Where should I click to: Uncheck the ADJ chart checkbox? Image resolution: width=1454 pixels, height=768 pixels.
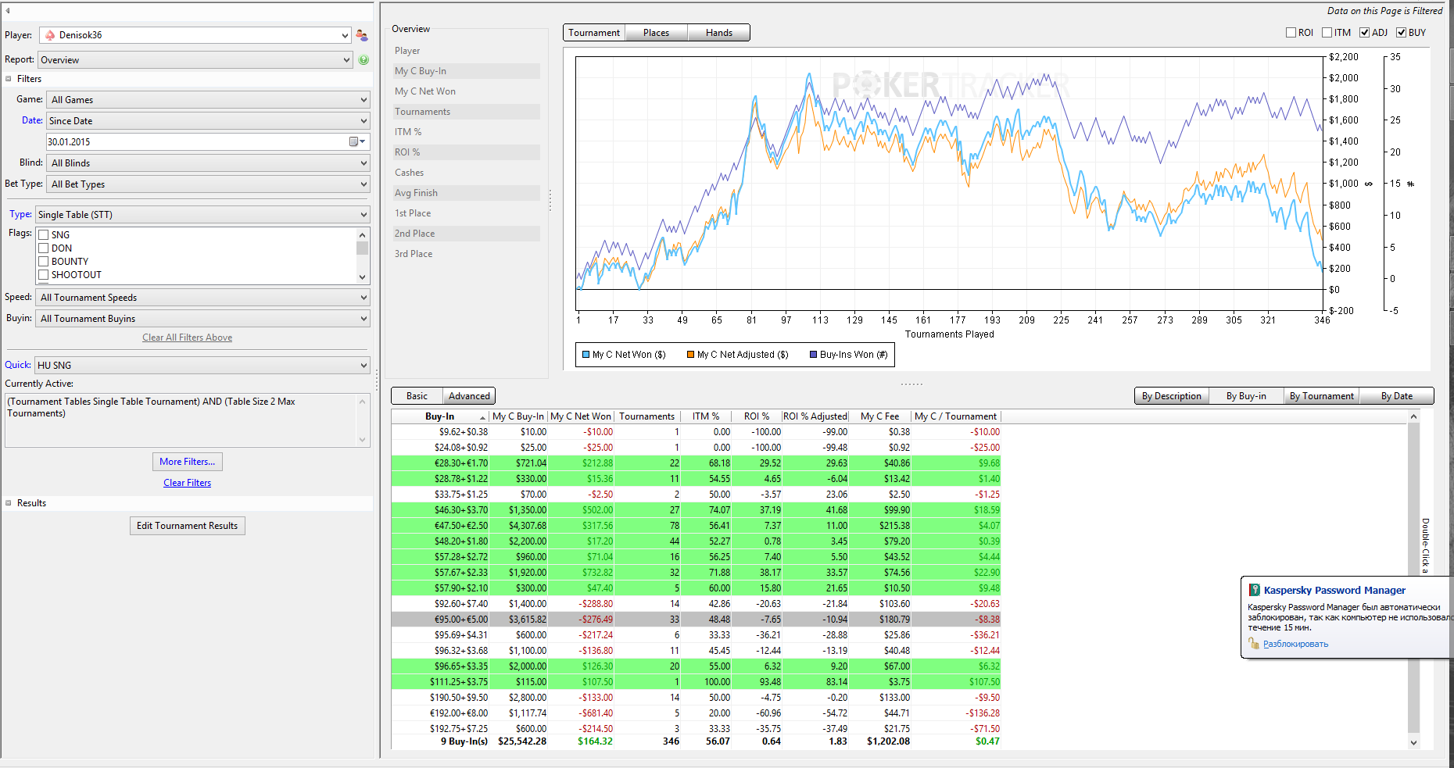click(1364, 33)
